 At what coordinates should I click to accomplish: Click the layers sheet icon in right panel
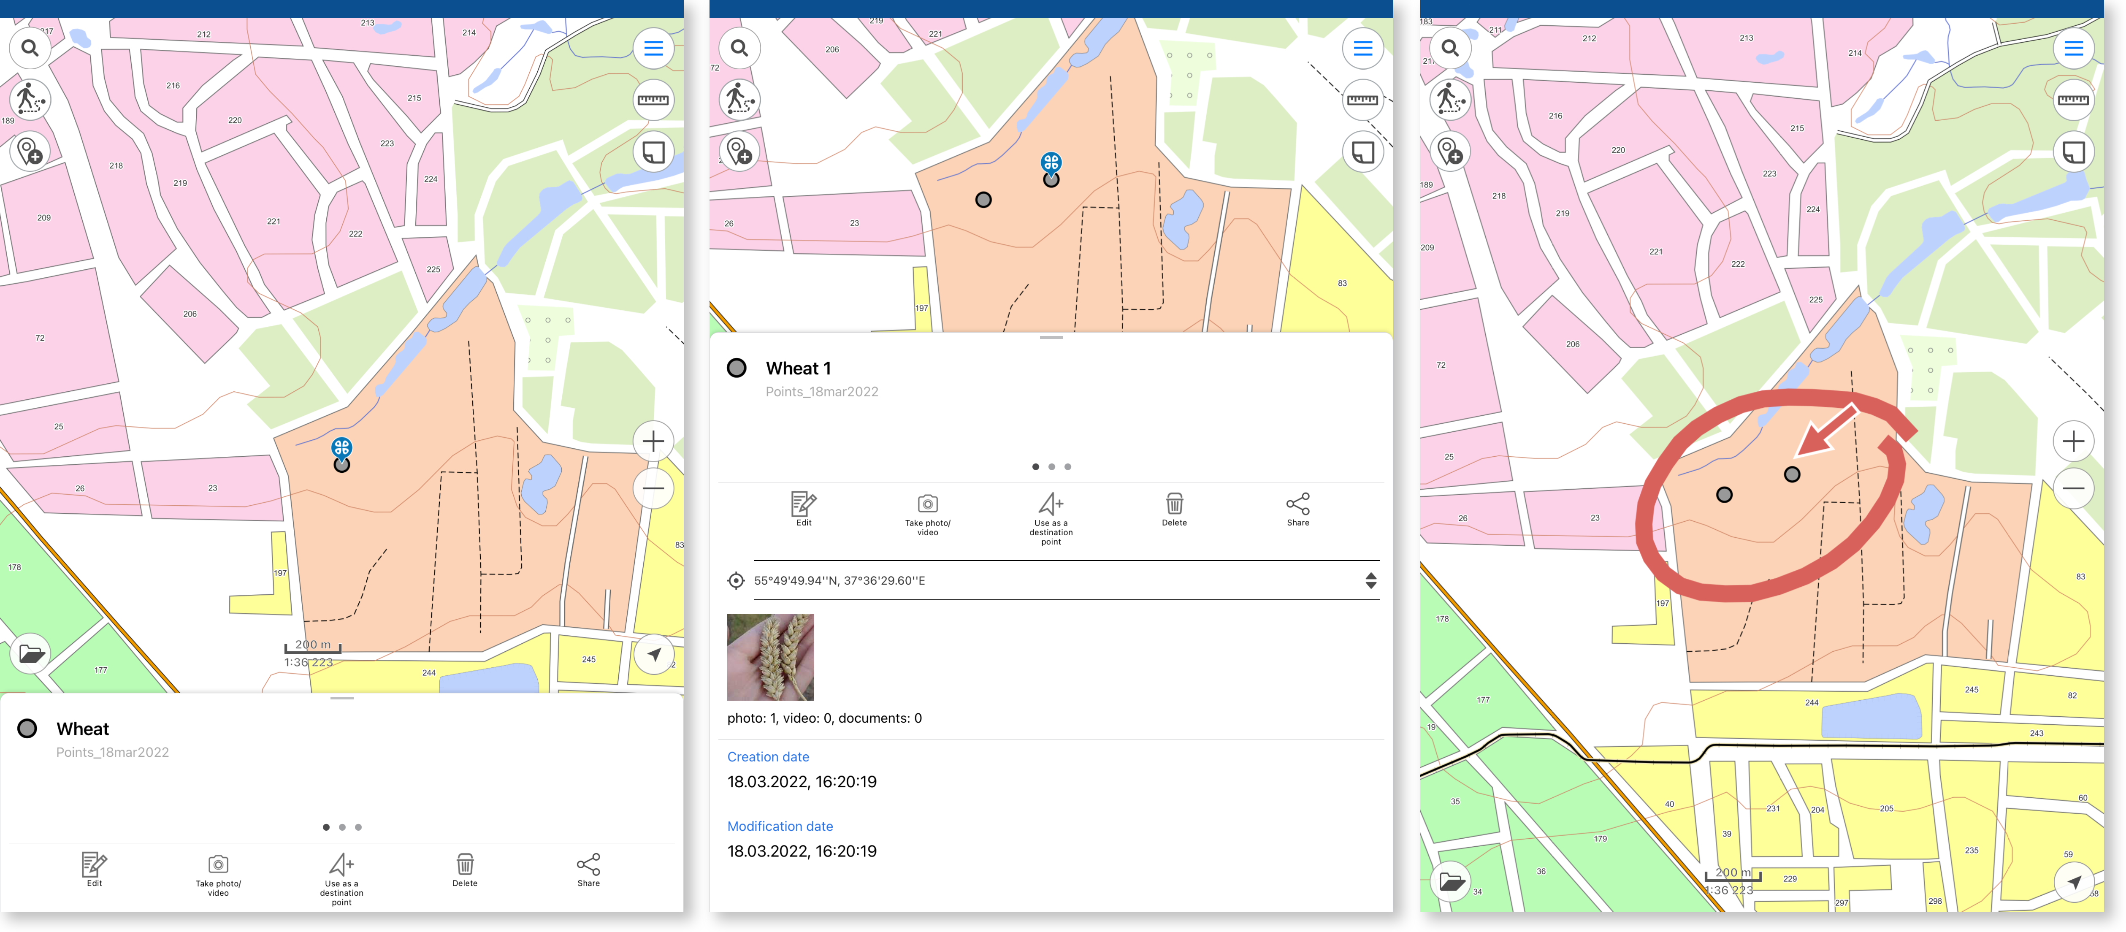pos(2073,152)
